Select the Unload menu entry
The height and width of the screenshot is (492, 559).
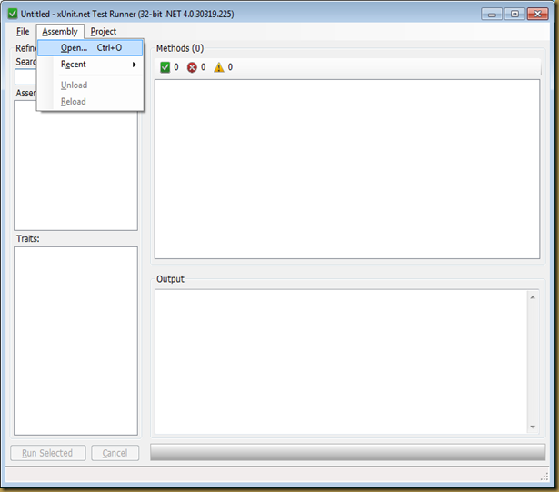tap(90, 85)
